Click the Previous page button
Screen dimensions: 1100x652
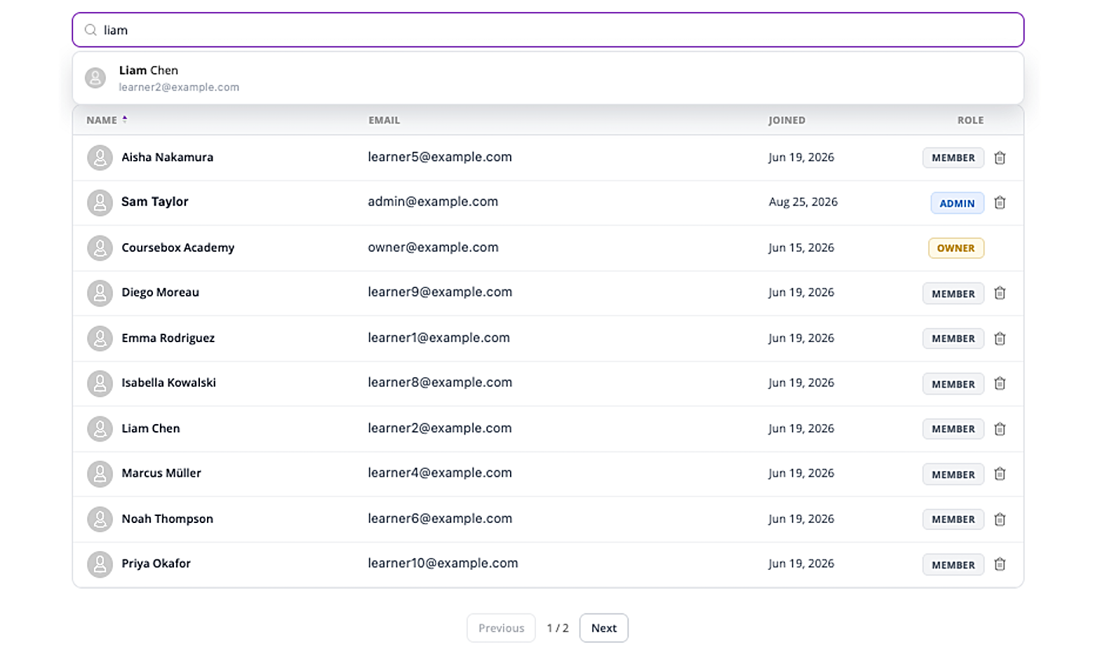[x=501, y=628]
